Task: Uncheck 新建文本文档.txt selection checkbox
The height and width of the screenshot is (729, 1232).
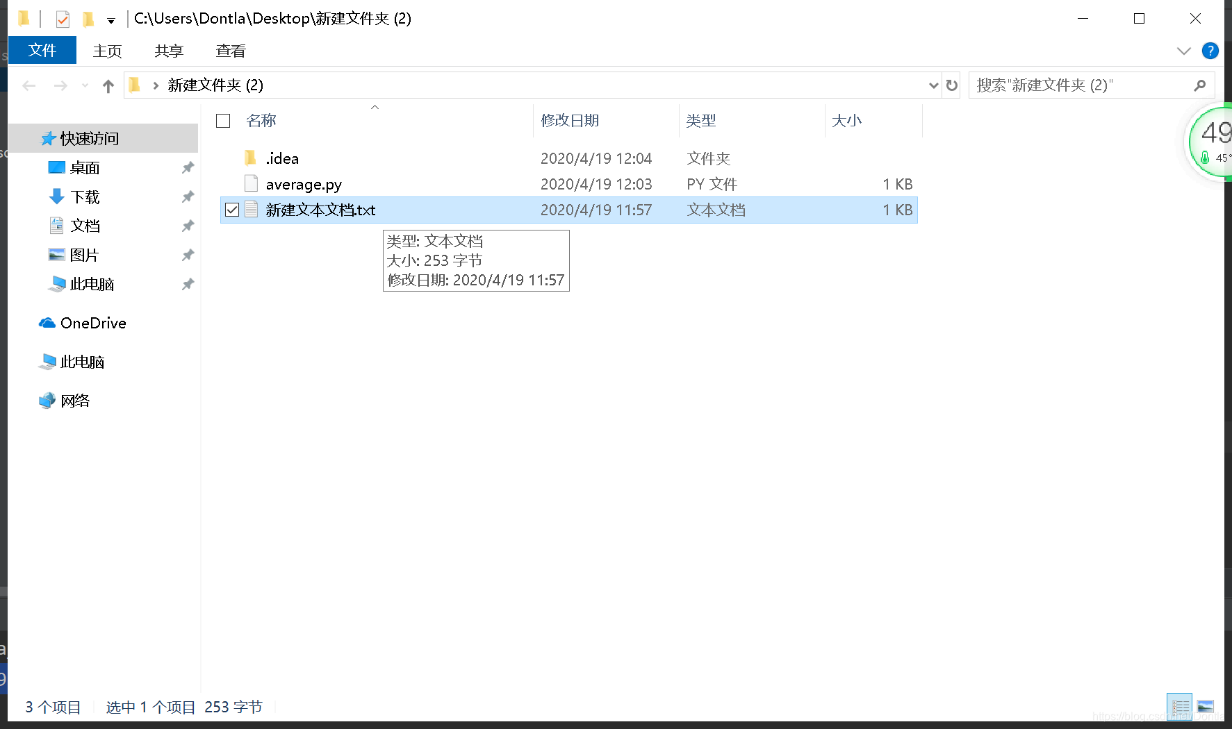Action: click(232, 209)
